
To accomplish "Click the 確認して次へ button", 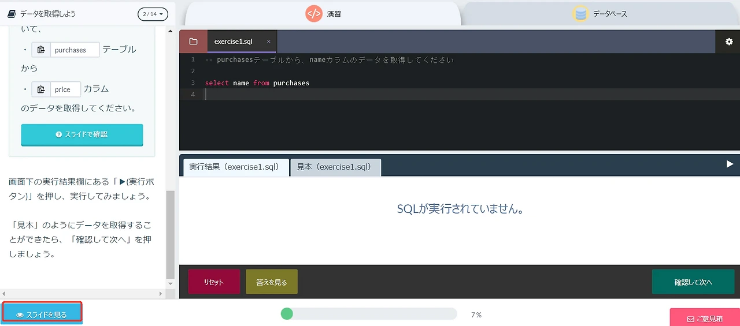I will (x=693, y=282).
